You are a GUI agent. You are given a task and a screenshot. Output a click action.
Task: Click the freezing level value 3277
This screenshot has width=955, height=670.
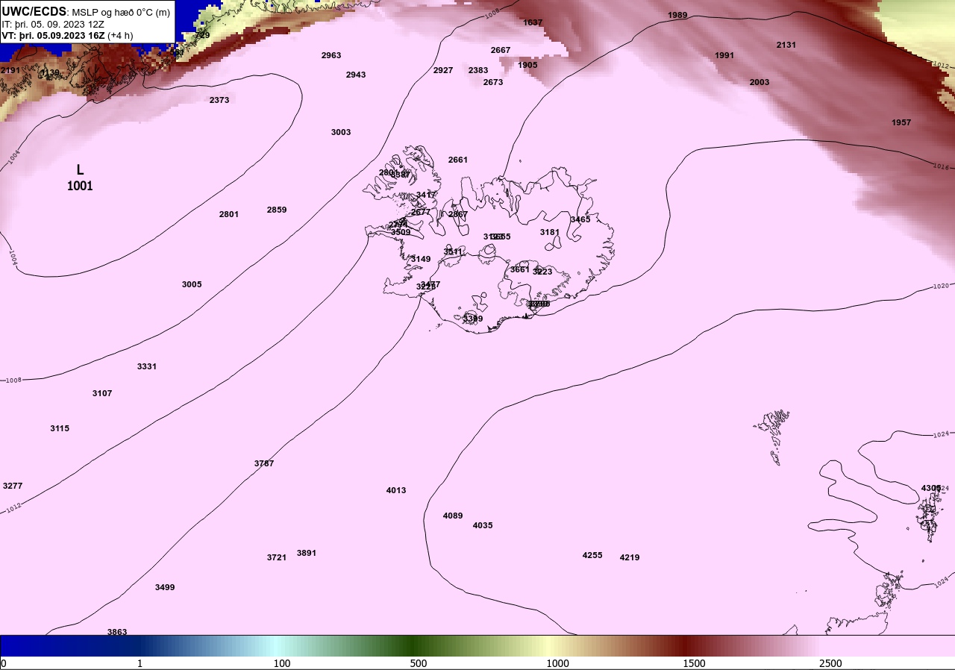tap(13, 486)
